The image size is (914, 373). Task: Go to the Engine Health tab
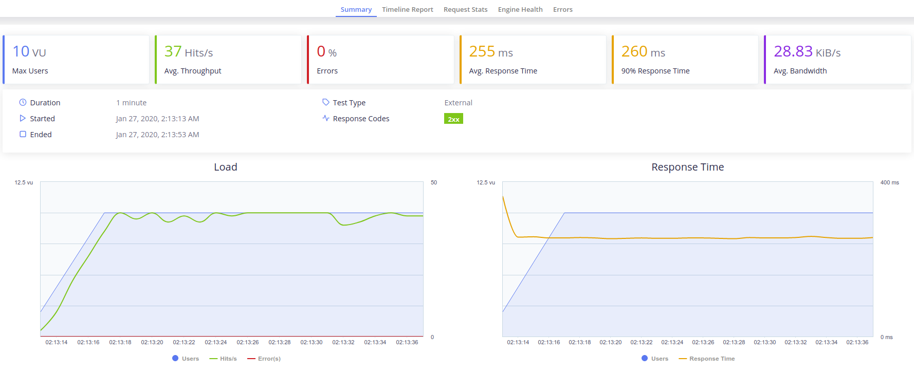pyautogui.click(x=520, y=9)
